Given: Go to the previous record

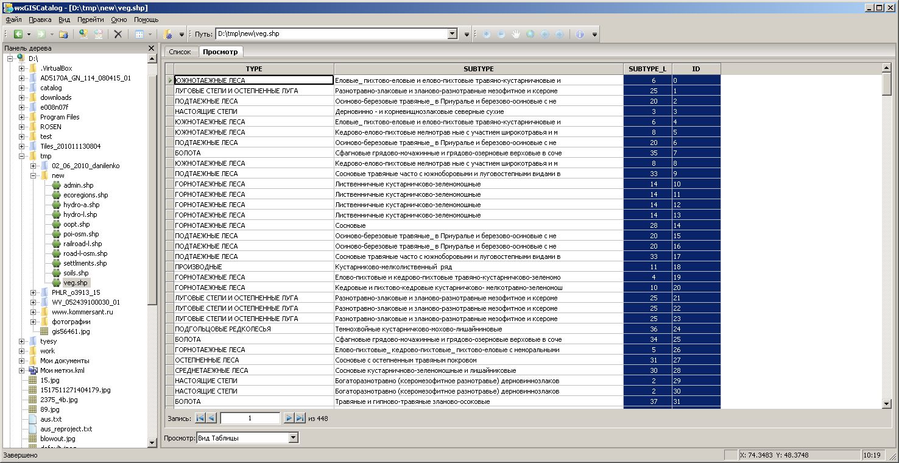Looking at the screenshot, I should (211, 418).
